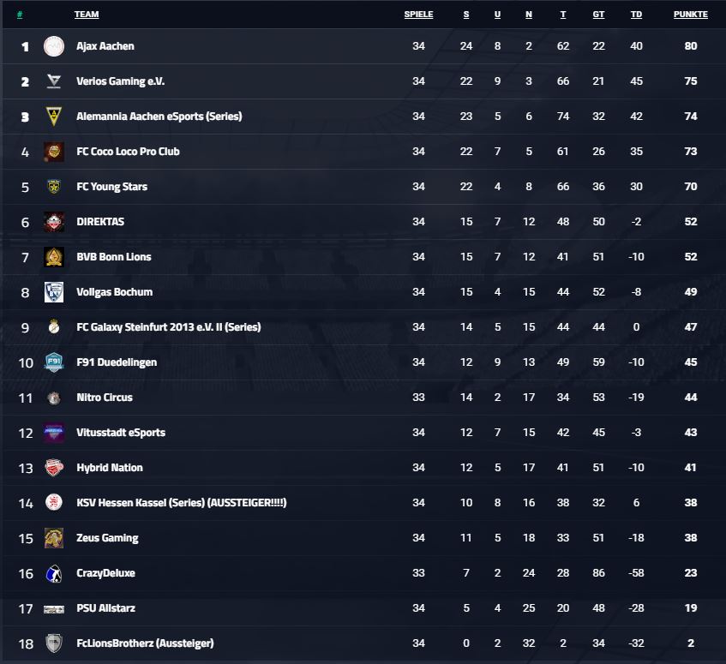726x664 pixels.
Task: Click the BVB Bonn Lions crest
Action: pos(54,257)
